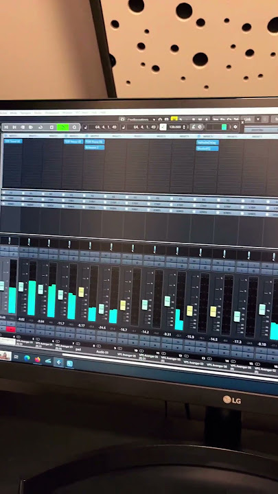Image resolution: width=278 pixels, height=494 pixels.
Task: Toggle the red record enable on channel 4
Action: coord(11,329)
